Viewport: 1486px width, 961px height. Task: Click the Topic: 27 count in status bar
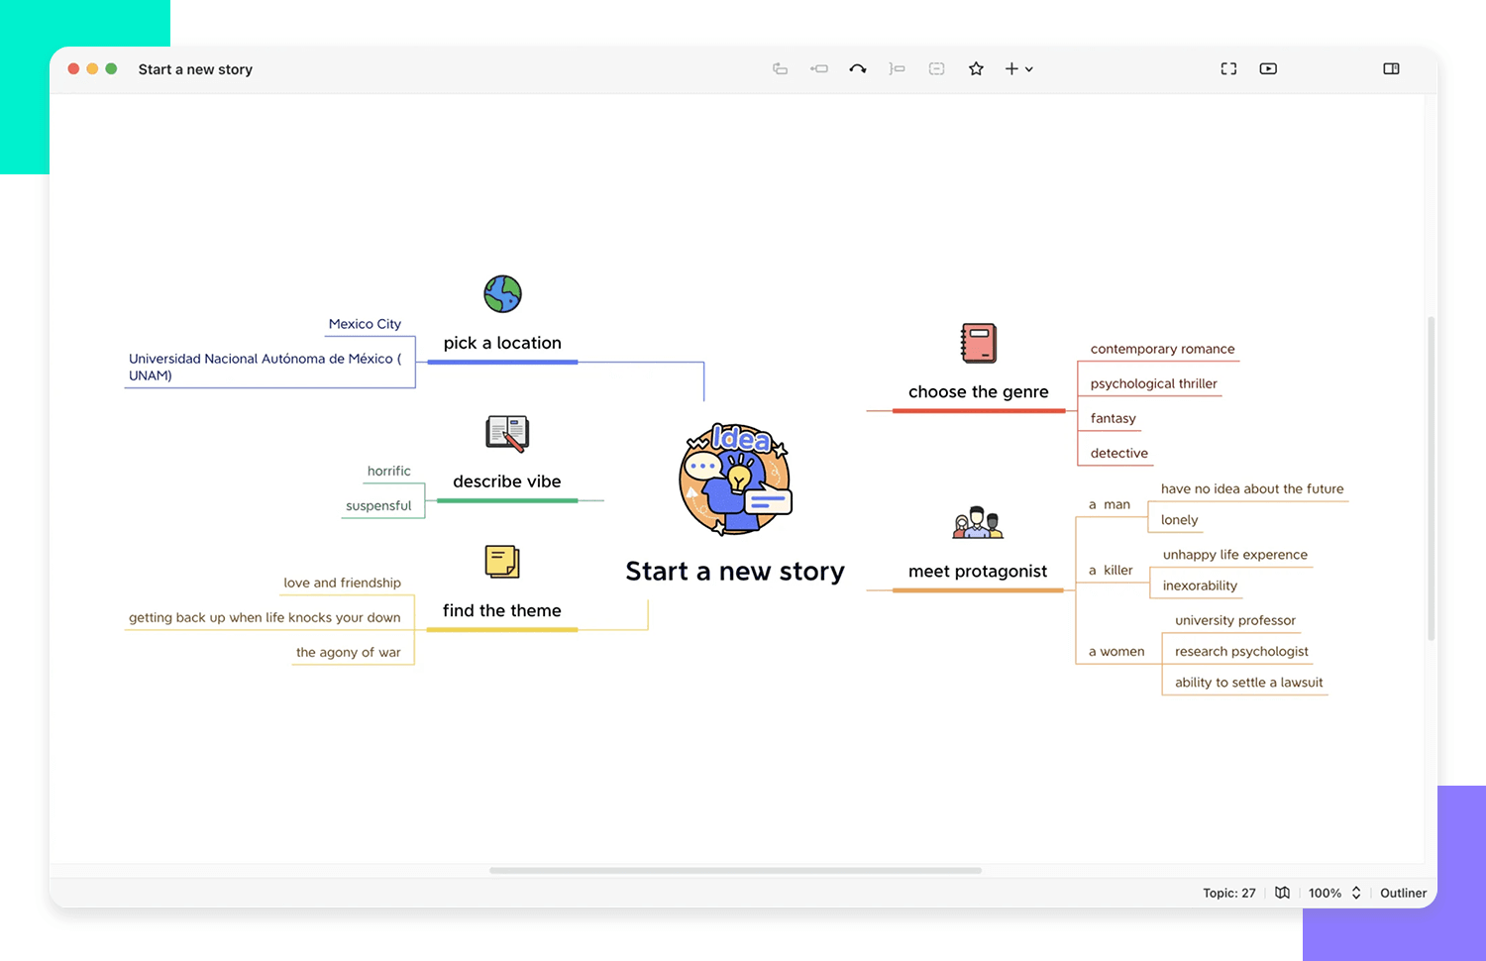pos(1228,893)
